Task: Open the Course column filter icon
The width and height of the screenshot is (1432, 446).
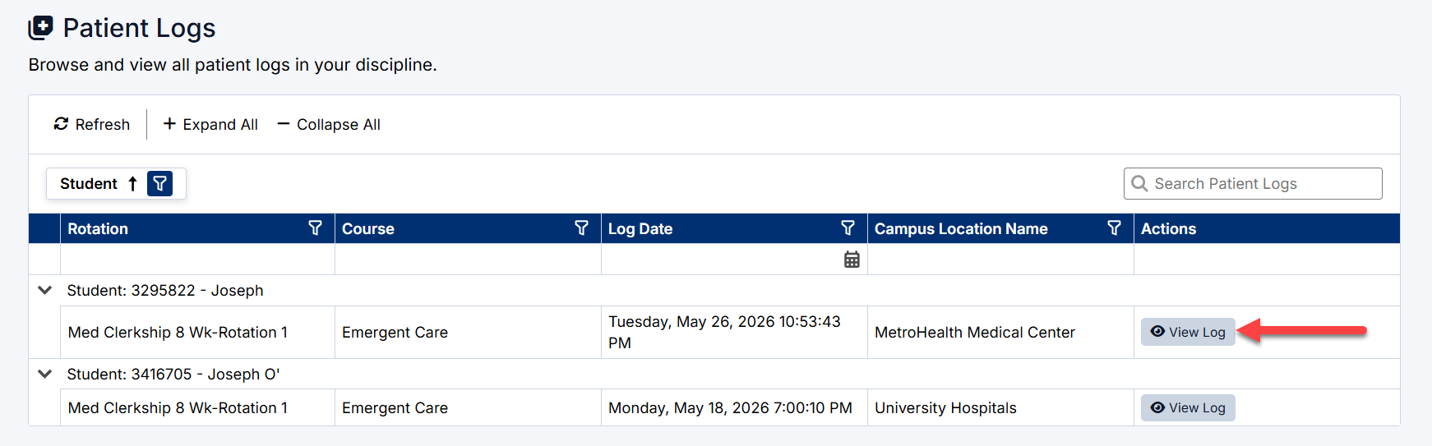Action: 581,228
